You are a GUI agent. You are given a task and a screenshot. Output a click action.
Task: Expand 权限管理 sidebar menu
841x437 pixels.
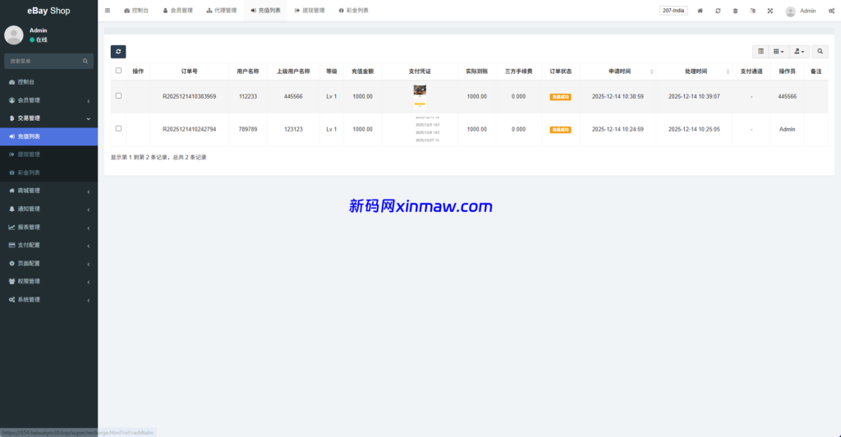[48, 282]
